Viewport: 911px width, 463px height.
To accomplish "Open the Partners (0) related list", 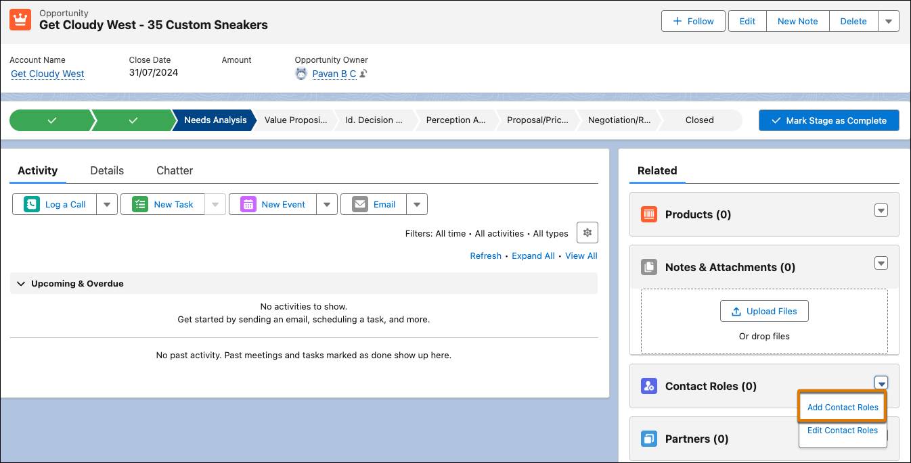I will click(x=697, y=439).
